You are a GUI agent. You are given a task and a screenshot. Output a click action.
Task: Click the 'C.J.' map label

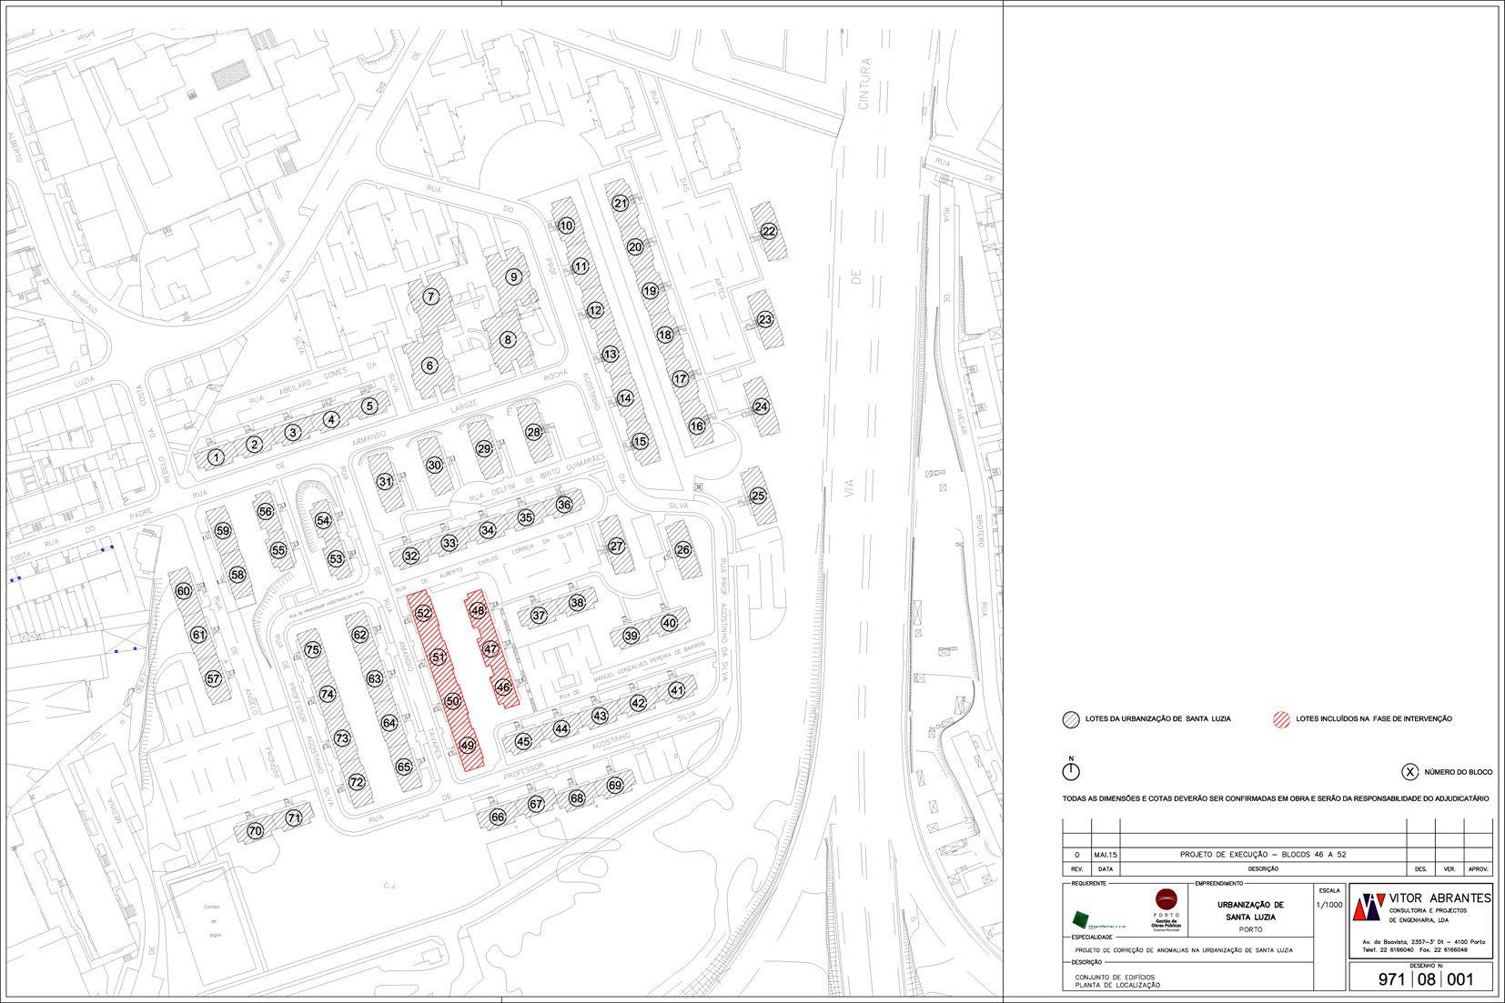point(391,885)
